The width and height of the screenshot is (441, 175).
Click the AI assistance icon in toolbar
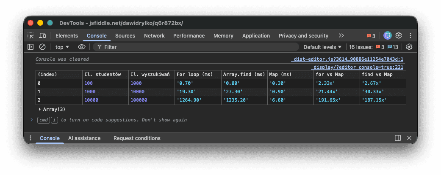coord(388,36)
